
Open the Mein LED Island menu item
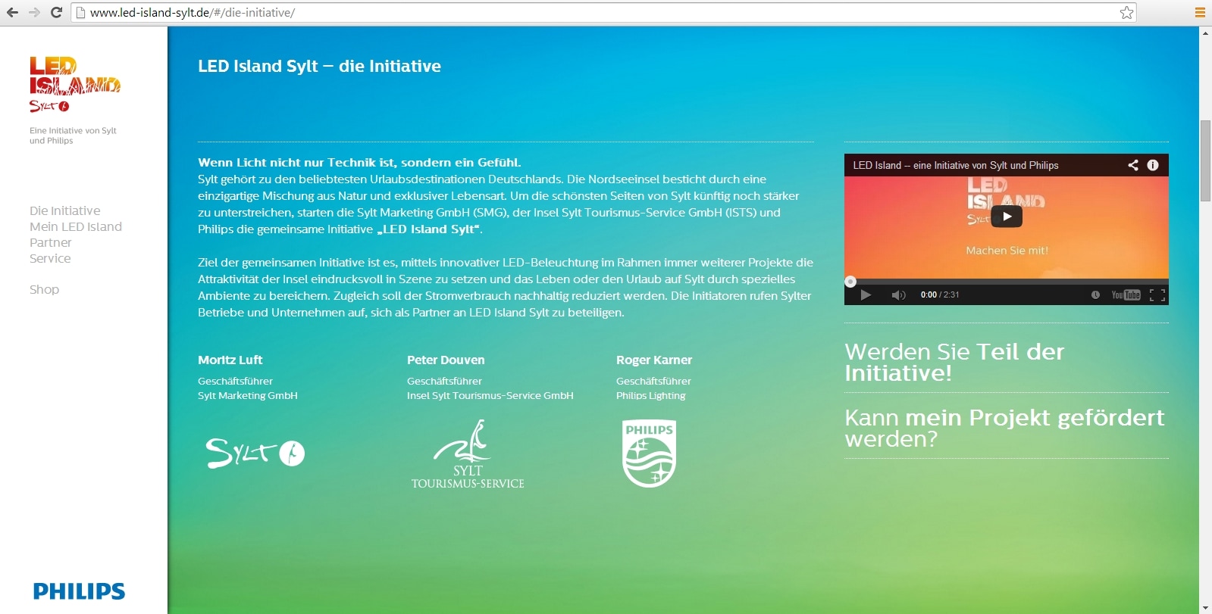(76, 226)
